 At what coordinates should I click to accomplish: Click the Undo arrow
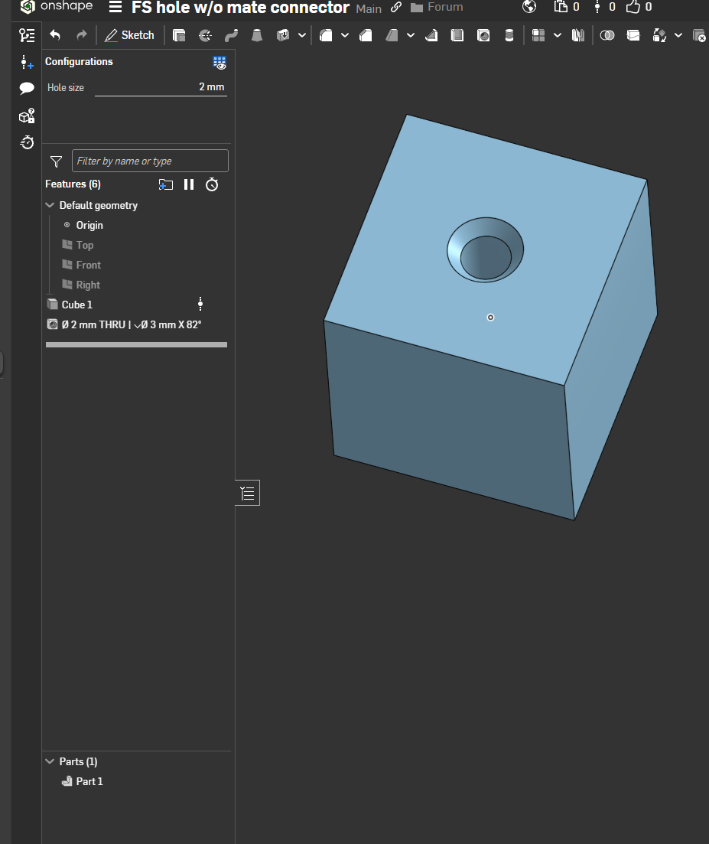click(55, 35)
